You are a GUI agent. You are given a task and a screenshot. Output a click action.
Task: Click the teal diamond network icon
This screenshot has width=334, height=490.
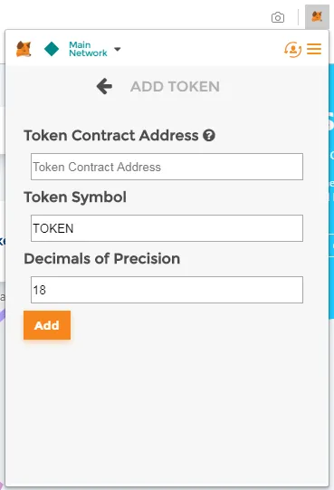(52, 49)
